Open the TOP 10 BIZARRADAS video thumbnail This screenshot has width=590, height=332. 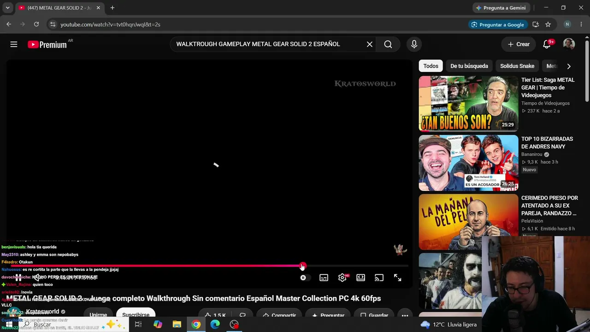[x=468, y=163]
